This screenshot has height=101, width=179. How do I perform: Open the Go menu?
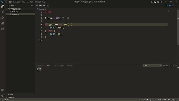click(27, 2)
